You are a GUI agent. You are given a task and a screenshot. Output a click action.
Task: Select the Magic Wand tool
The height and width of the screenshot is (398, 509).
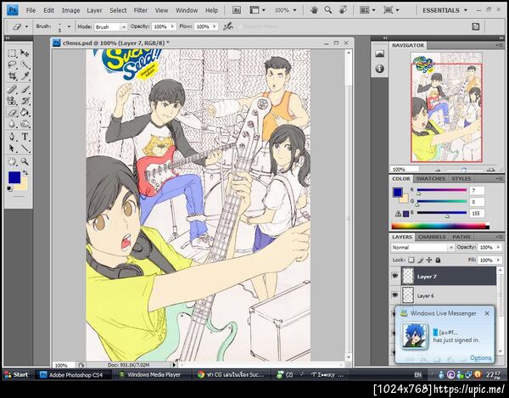coord(25,64)
